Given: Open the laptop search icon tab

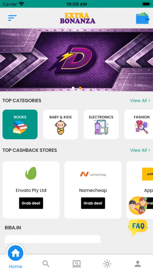Looking at the screenshot, I should pos(77,264).
